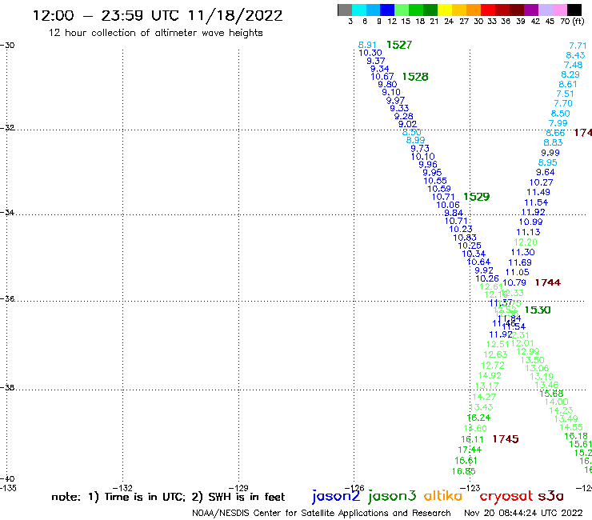Click the wave height value 11.69
The image size is (592, 520).
pyautogui.click(x=520, y=262)
